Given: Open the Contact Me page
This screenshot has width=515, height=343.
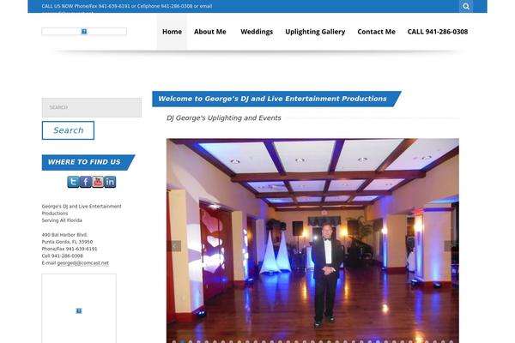Looking at the screenshot, I should 376,32.
